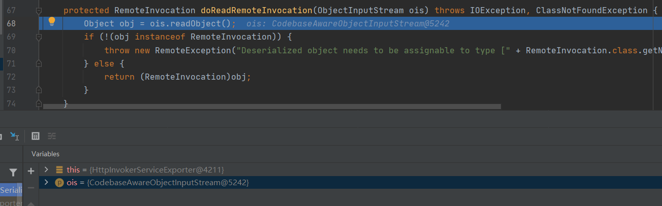Select the Variables panel tab

45,154
